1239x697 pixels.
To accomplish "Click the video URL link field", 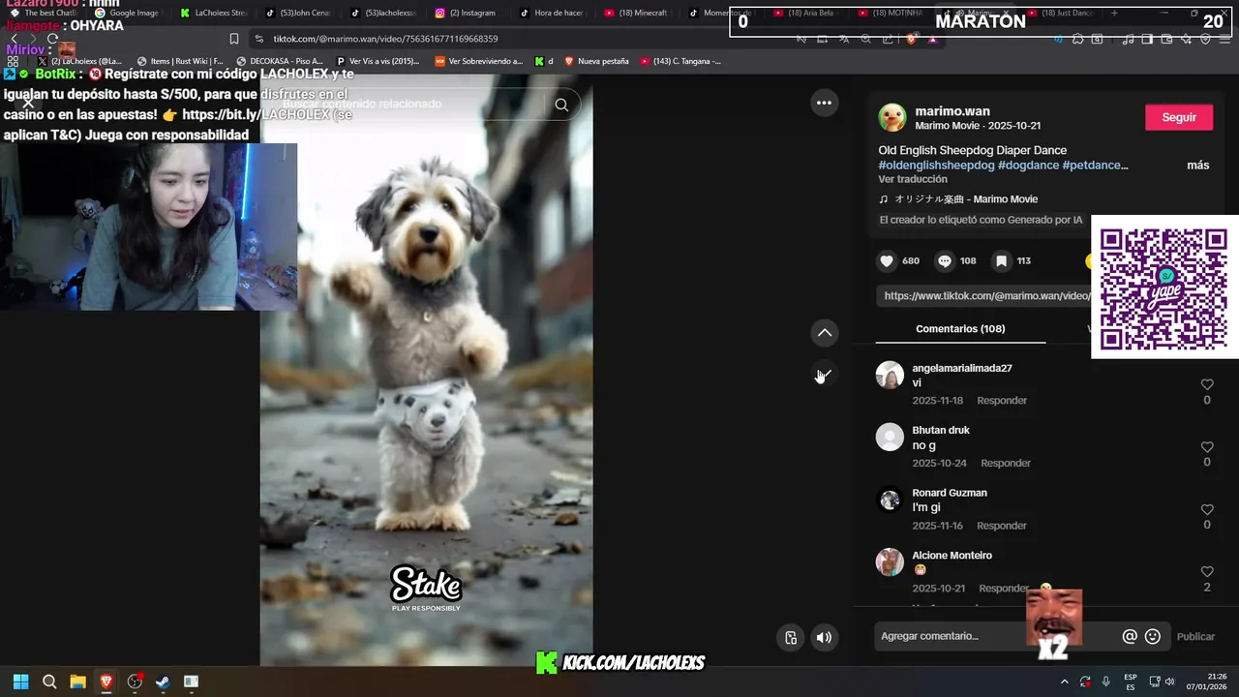I will (983, 296).
